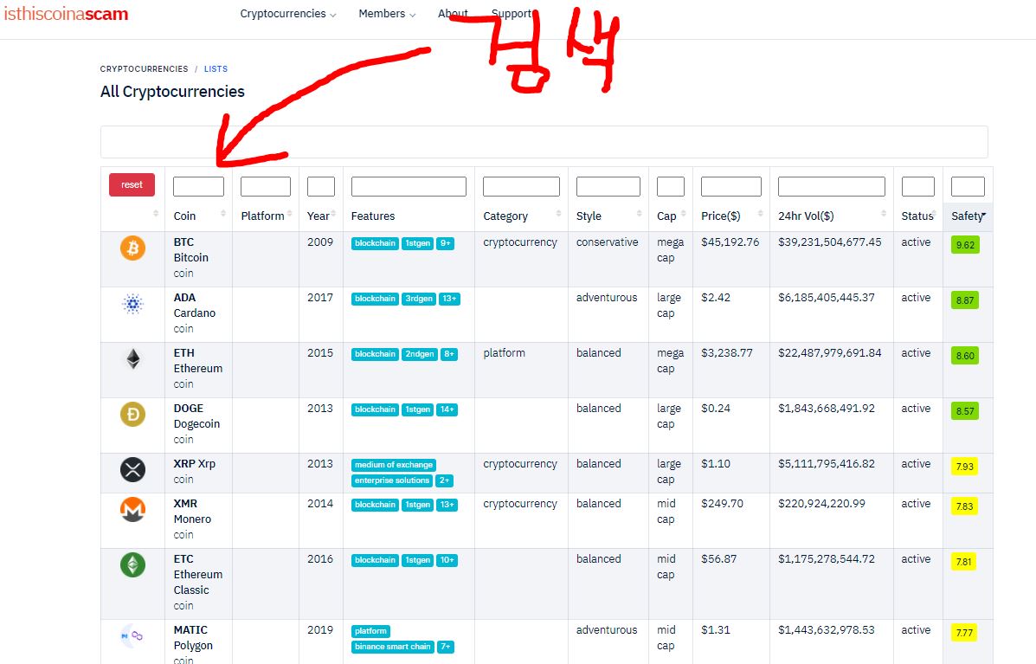Click the Ethereum Classic logo icon
Screen dimensions: 1036x664
click(132, 565)
